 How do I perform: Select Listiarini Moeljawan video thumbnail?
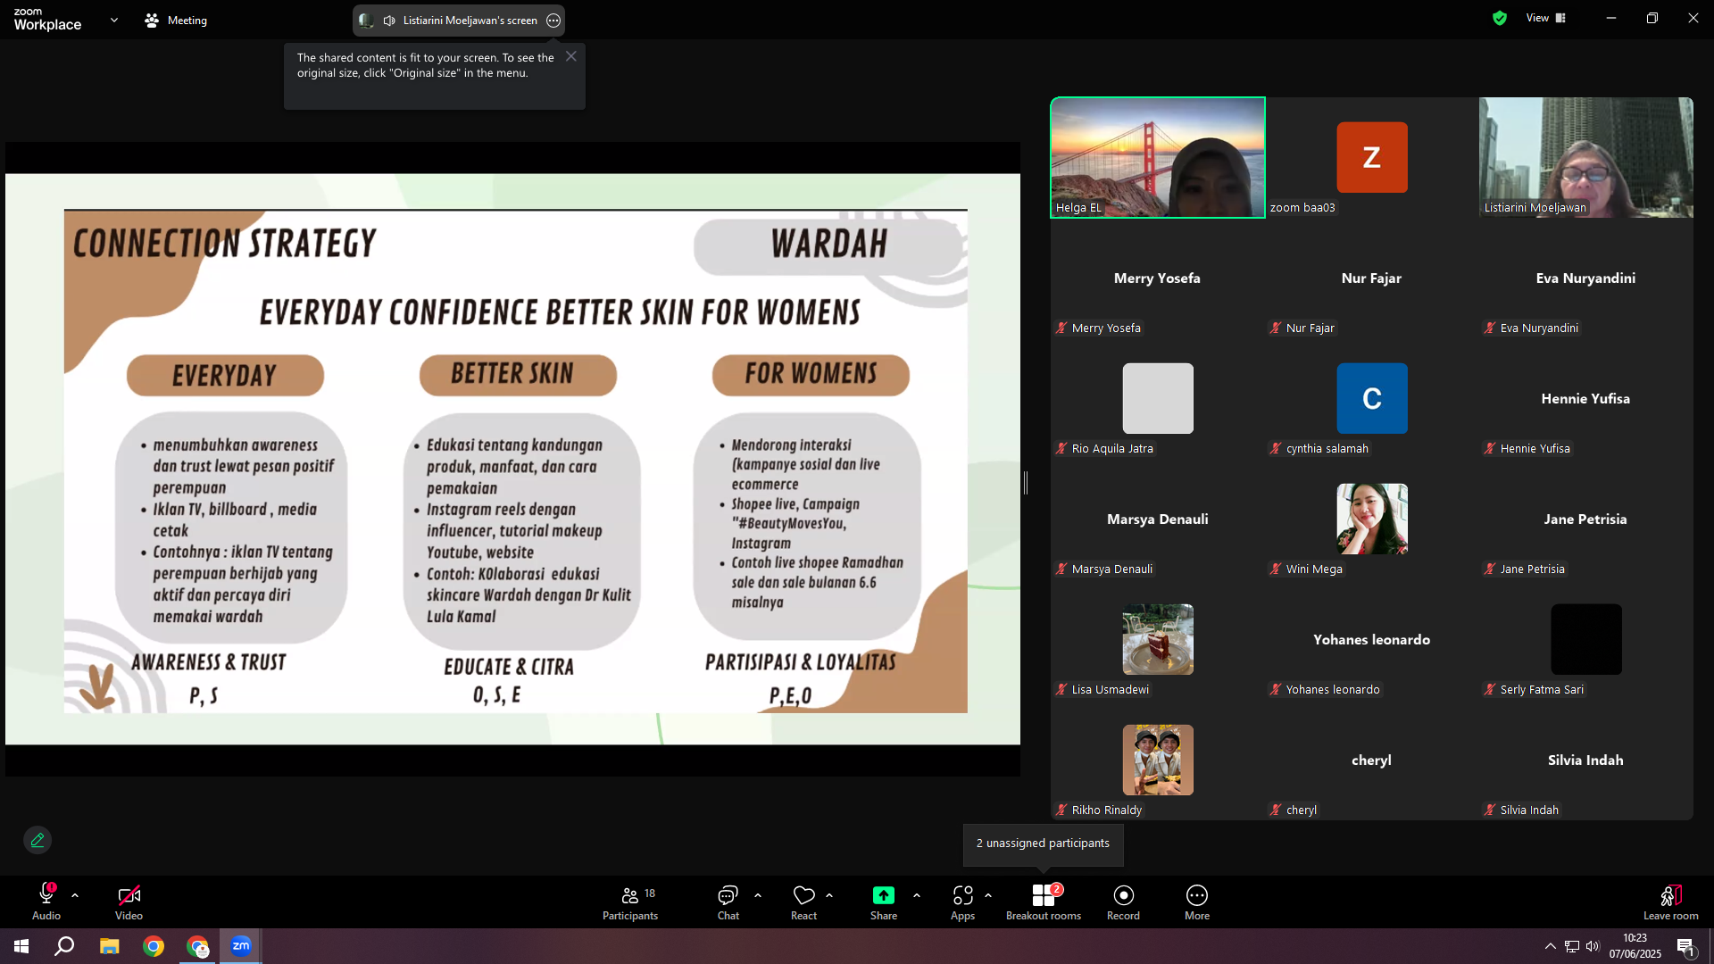pos(1586,157)
